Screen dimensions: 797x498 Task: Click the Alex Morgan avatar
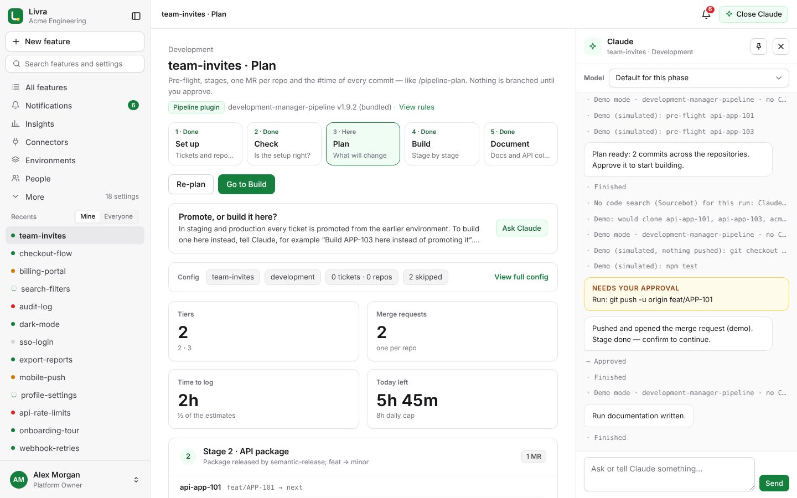click(x=19, y=480)
